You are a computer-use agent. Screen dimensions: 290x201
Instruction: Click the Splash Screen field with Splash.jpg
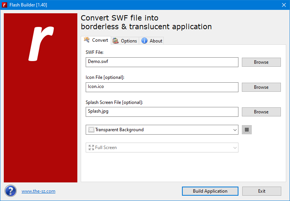click(x=162, y=112)
